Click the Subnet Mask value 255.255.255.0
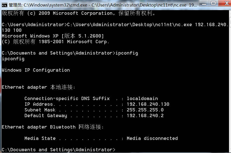The height and width of the screenshot is (153, 231). point(145,110)
